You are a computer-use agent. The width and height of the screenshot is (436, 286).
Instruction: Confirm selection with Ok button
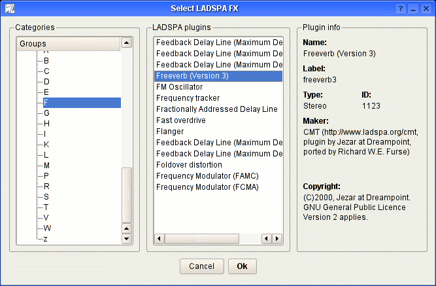(x=242, y=266)
